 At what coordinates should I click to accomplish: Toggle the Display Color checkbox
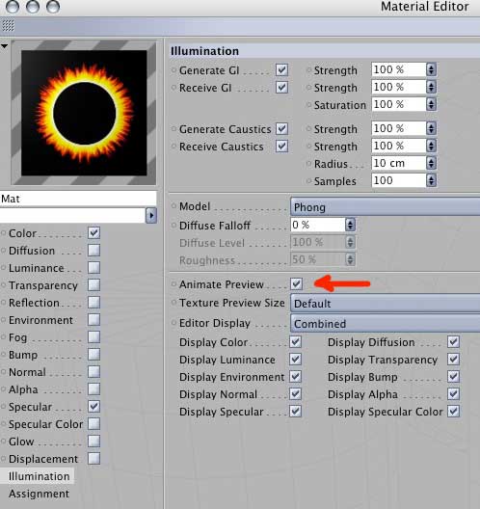295,342
